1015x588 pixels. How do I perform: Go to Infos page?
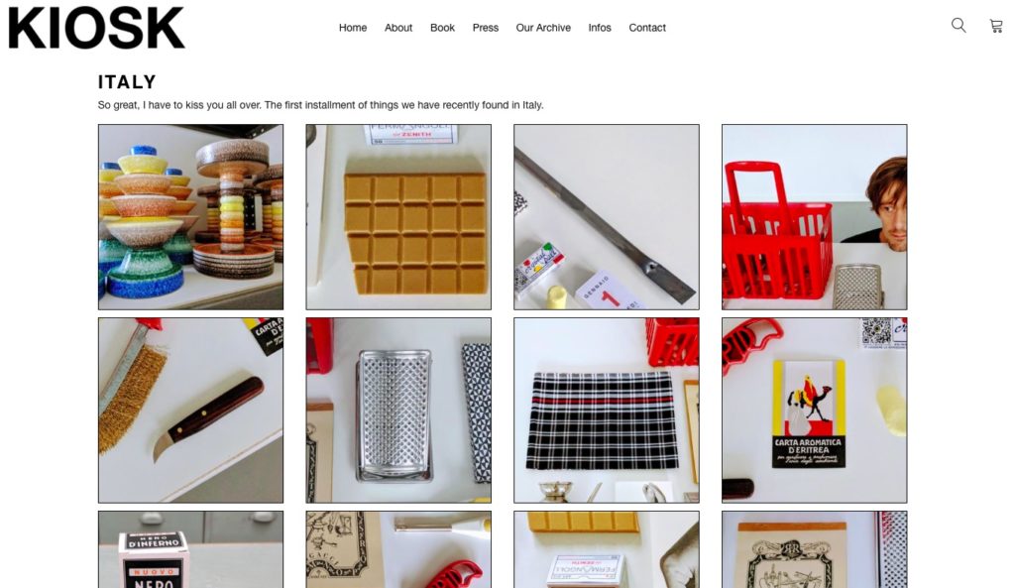(x=600, y=28)
